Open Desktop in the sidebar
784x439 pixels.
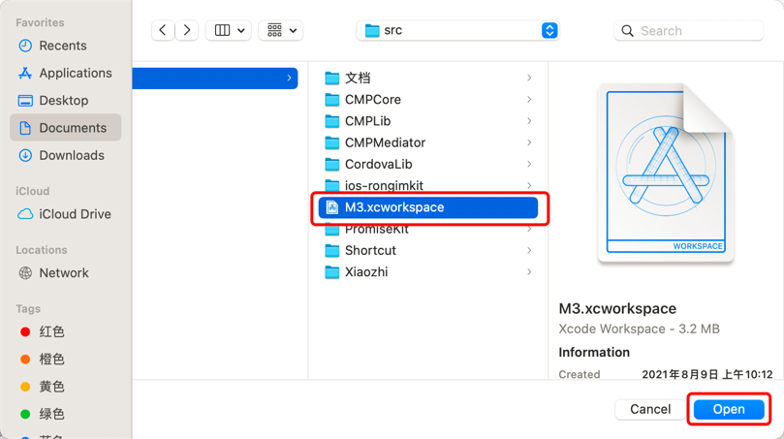pos(66,101)
